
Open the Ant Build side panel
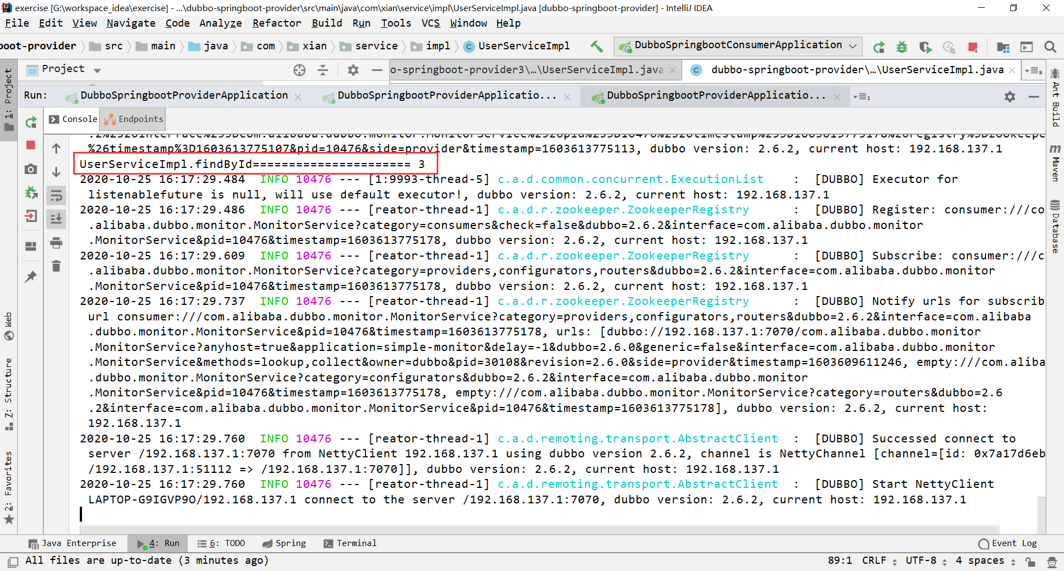click(1055, 98)
